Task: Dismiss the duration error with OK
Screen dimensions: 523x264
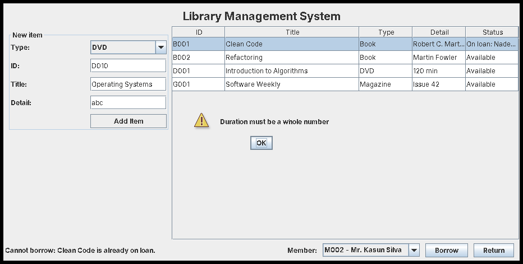Action: pos(261,143)
